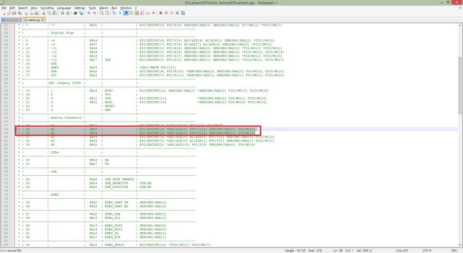Open the Settings menu
This screenshot has height=253, width=463.
point(80,8)
